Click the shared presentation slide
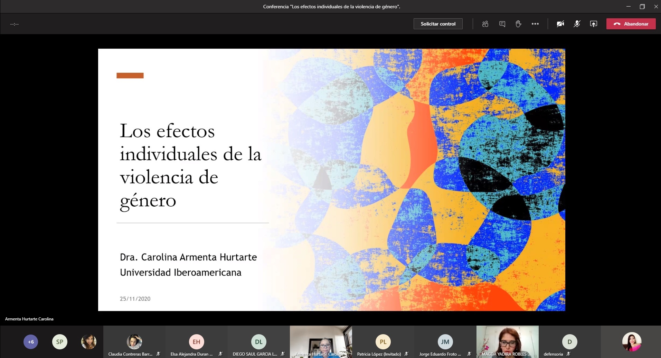The image size is (661, 358). (331, 180)
